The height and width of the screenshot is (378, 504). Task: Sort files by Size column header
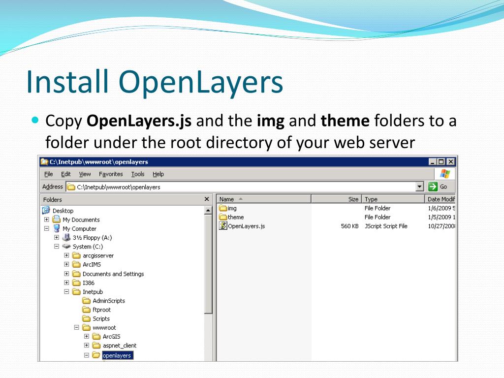(x=337, y=199)
